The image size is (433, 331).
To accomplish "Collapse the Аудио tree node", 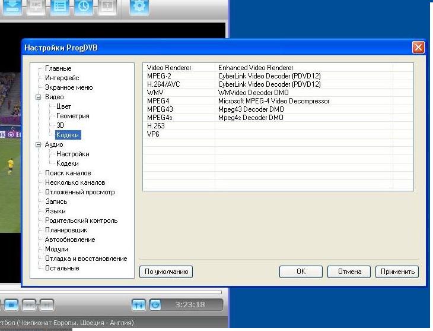I will pos(39,144).
